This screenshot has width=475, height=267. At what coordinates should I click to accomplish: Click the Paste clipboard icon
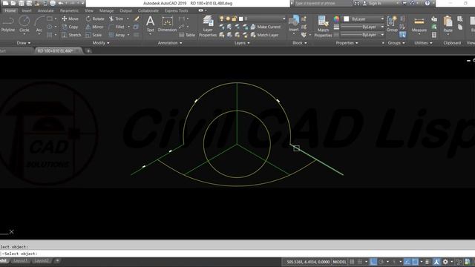tap(448, 24)
